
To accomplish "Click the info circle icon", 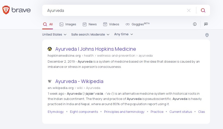I will (x=195, y=24).
